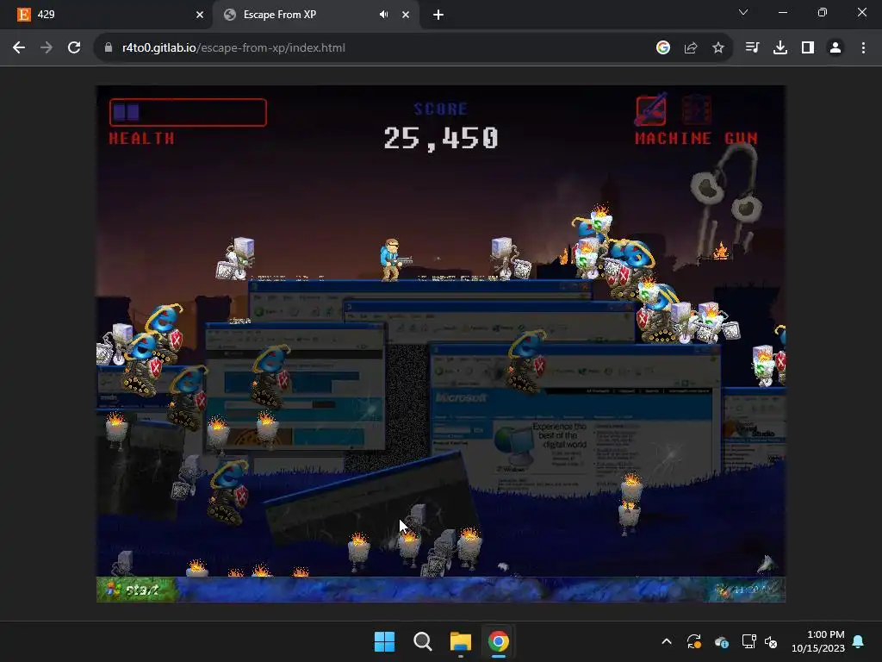This screenshot has width=882, height=662.
Task: Click the muted volume tray icon
Action: [771, 641]
